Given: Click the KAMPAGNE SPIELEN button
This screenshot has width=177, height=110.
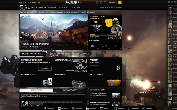Looking at the screenshot, I should [x=59, y=54].
